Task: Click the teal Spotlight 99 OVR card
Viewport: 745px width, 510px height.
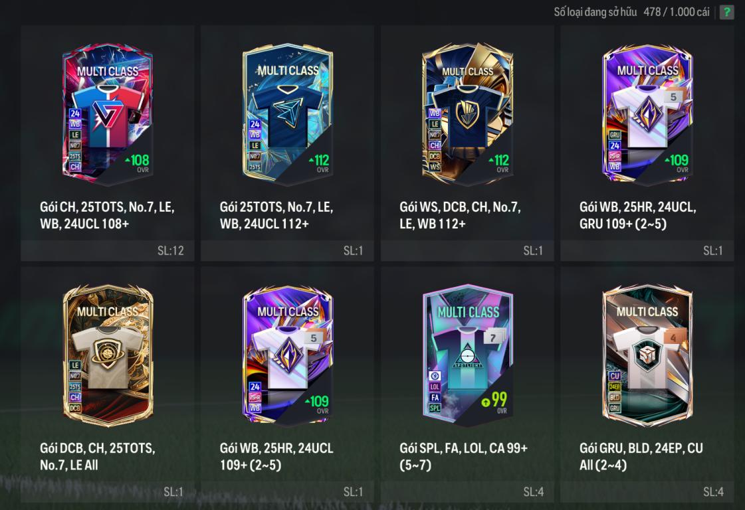Action: coord(467,356)
